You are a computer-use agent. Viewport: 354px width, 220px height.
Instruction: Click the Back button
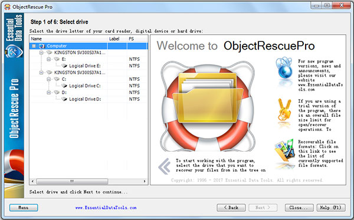[x=231, y=208]
